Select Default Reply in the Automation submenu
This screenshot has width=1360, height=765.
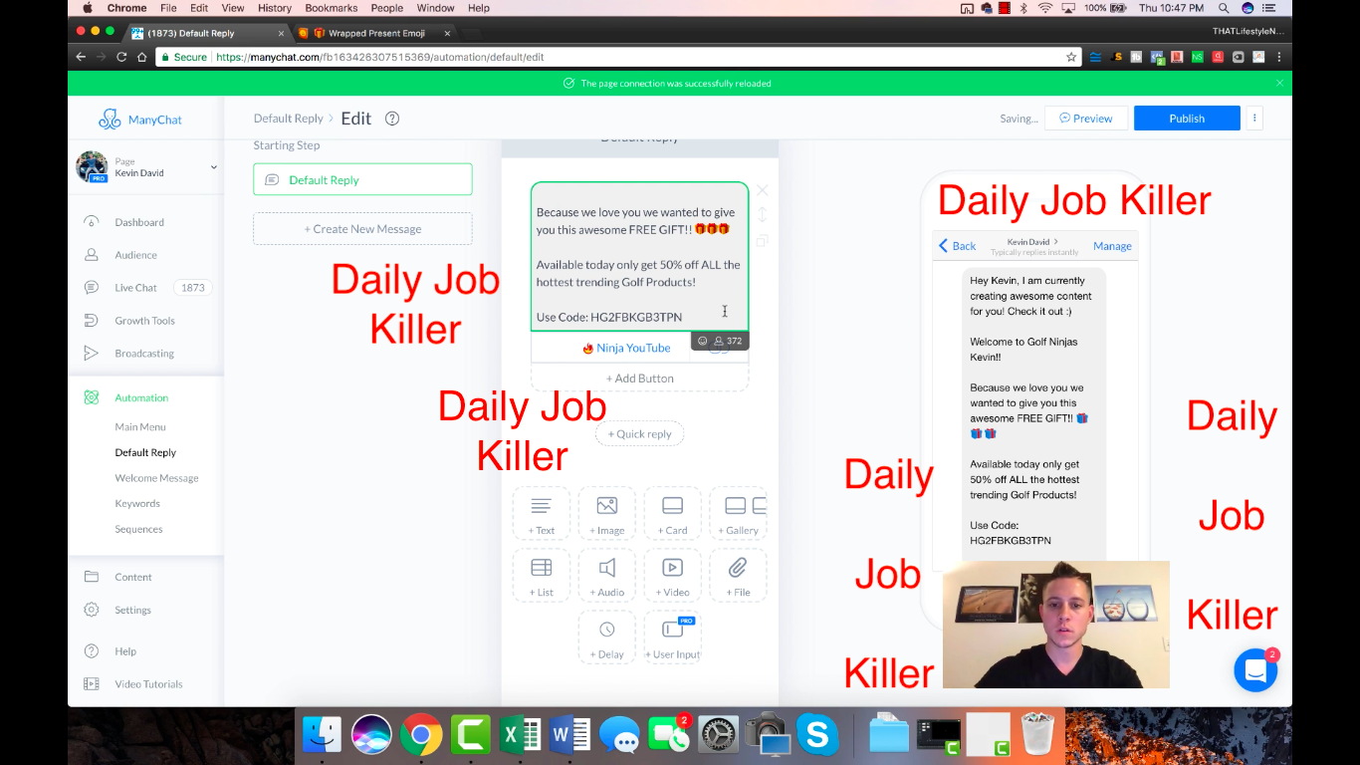click(145, 452)
